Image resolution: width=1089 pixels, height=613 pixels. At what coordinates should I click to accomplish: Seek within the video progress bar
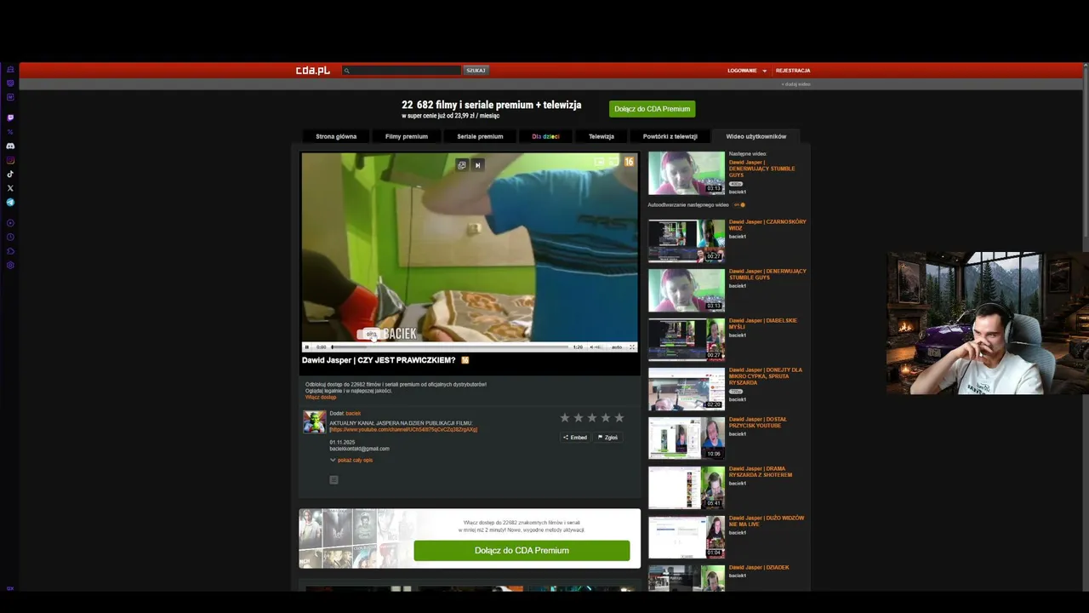tap(449, 347)
